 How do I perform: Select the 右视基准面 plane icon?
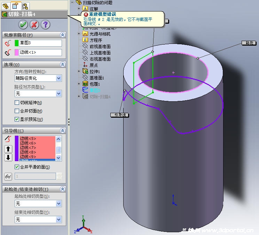[x=85, y=58]
